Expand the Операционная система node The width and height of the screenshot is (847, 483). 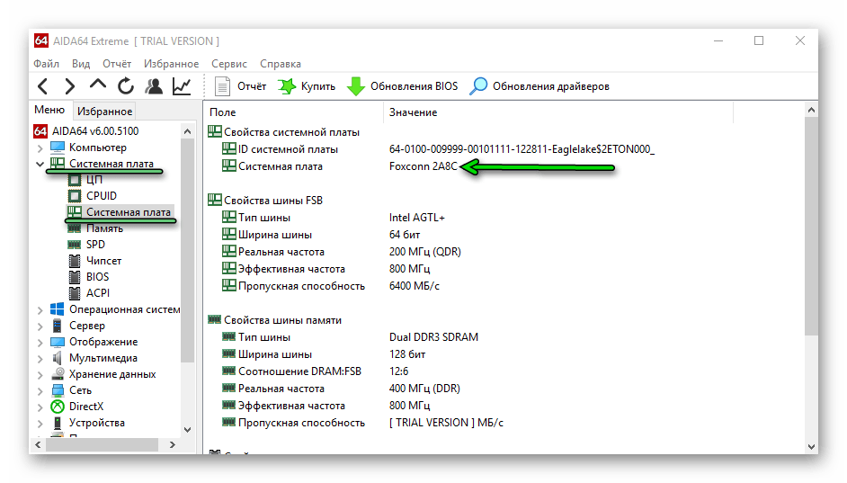(x=40, y=310)
